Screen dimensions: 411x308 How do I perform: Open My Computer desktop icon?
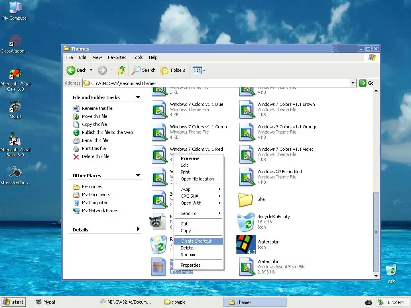[15, 10]
